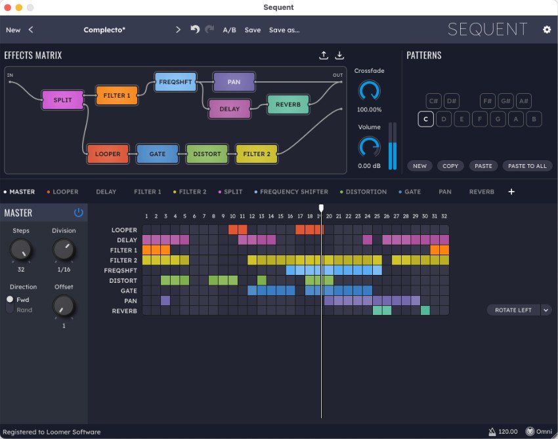Undo the last change

(x=195, y=30)
